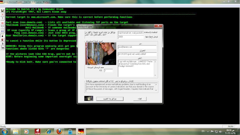This screenshot has height=135, width=240.
Task: Click the '(P) PirateRight 1997' line
Action: [x=36, y=12]
